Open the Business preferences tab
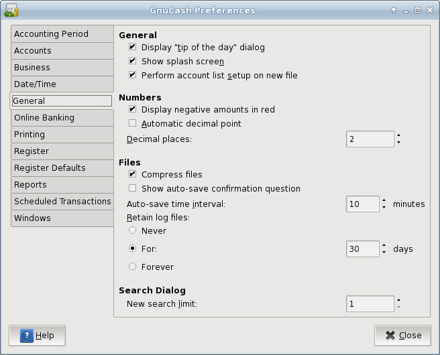The width and height of the screenshot is (440, 355). [62, 68]
